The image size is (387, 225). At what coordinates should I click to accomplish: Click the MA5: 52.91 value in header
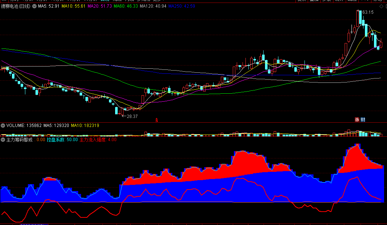tap(49, 6)
